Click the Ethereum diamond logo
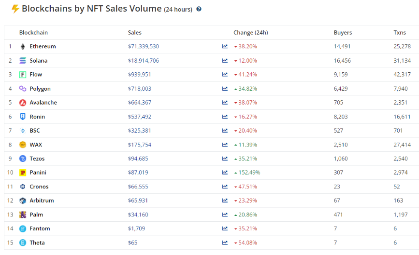 (x=23, y=47)
